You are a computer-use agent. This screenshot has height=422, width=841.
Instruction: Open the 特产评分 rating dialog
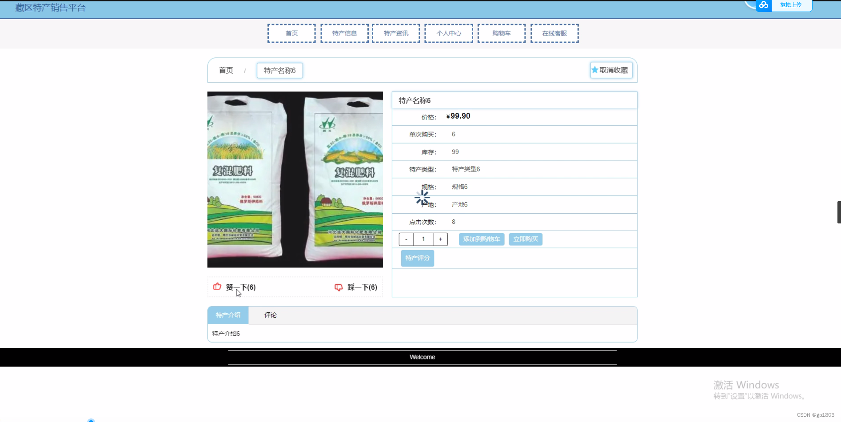(417, 258)
